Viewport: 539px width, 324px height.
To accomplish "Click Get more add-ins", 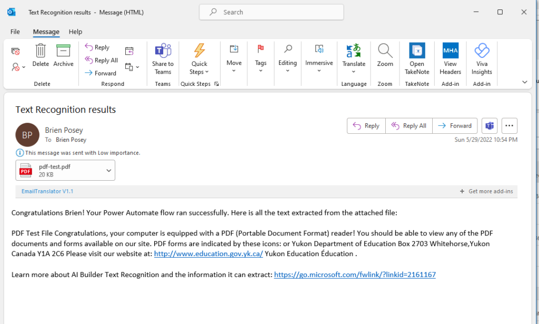I will pyautogui.click(x=486, y=191).
